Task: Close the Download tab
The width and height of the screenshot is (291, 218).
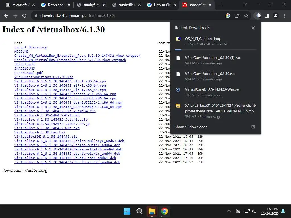Action: tap(69, 5)
